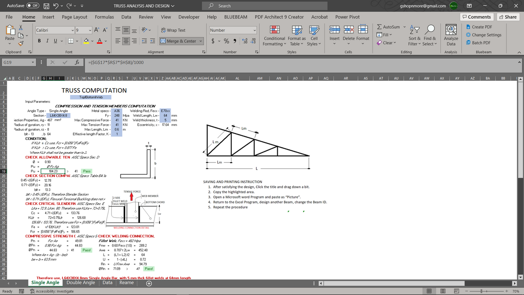Click Sort & Filter icon

(x=414, y=29)
